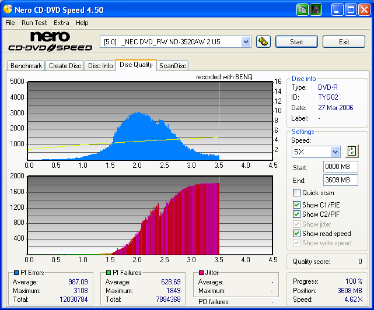Switch to the Create Disc tab
This screenshot has width=374, height=310.
pos(65,65)
